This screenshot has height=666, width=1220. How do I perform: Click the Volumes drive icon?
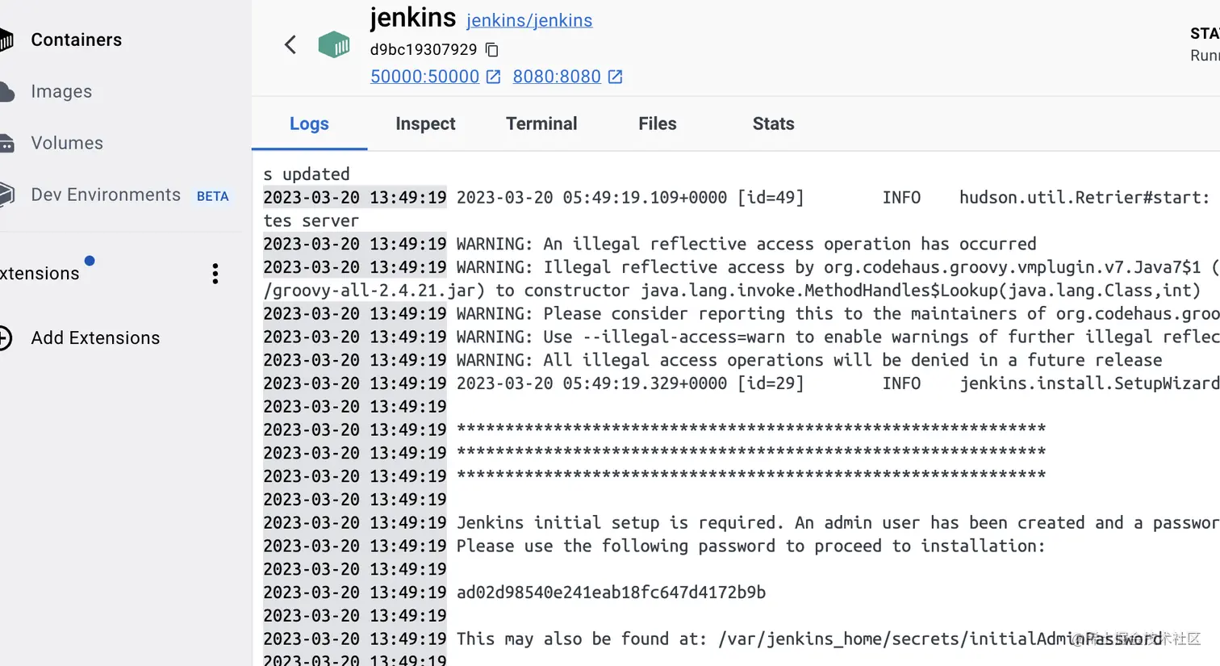tap(6, 144)
